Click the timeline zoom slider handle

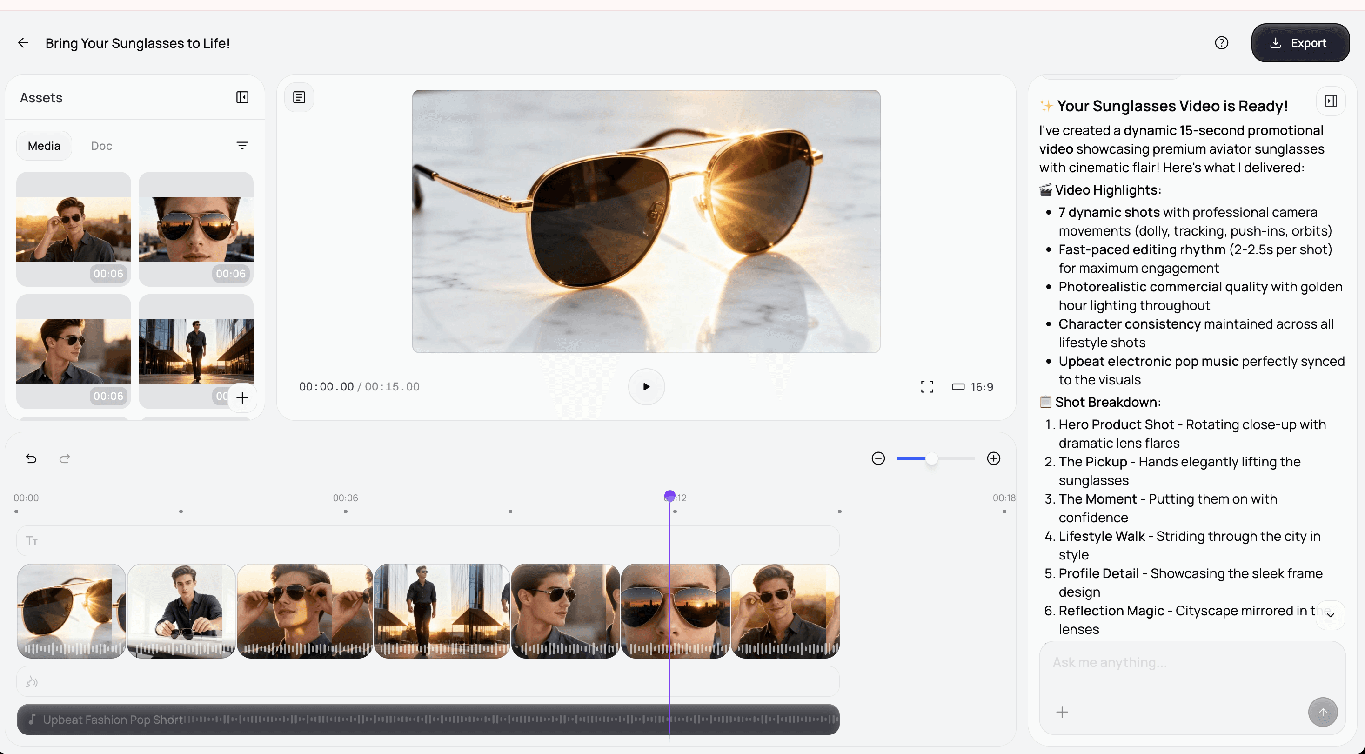tap(931, 458)
